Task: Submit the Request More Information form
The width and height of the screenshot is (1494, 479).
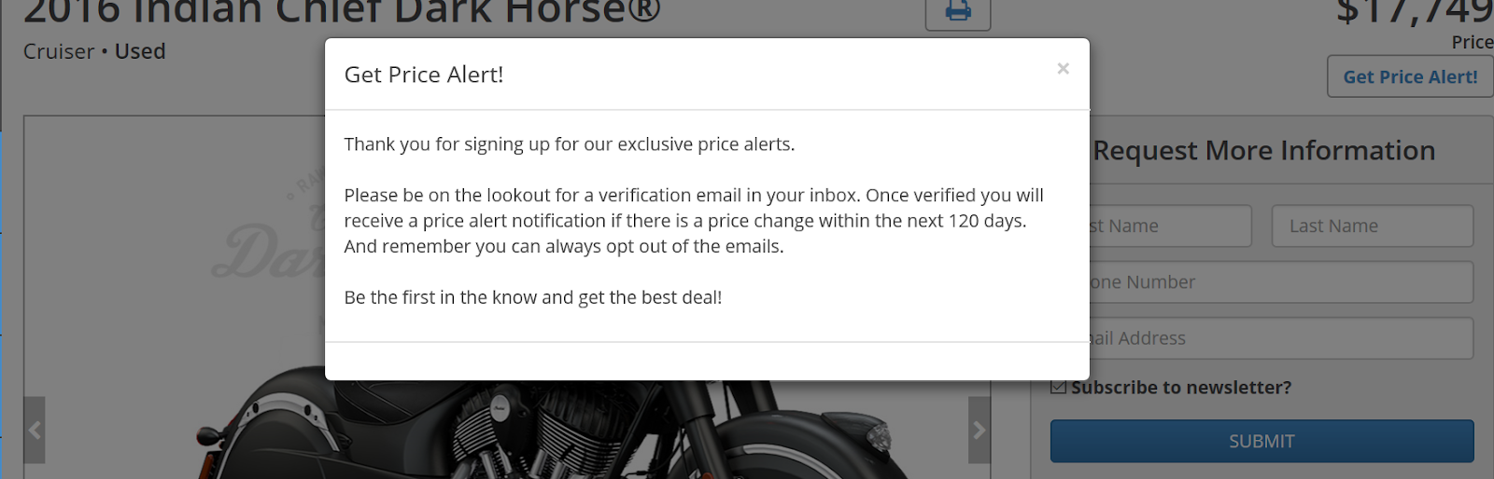Action: point(1261,441)
